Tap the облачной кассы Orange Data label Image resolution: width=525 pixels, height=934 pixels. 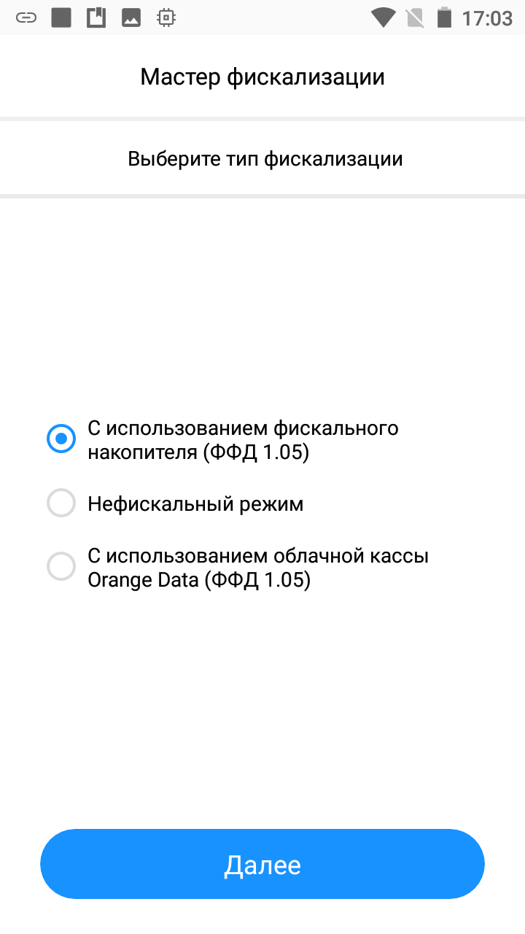258,568
